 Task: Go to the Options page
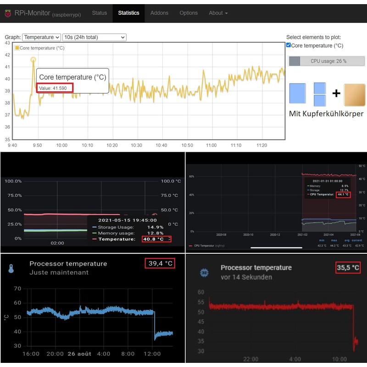point(189,13)
